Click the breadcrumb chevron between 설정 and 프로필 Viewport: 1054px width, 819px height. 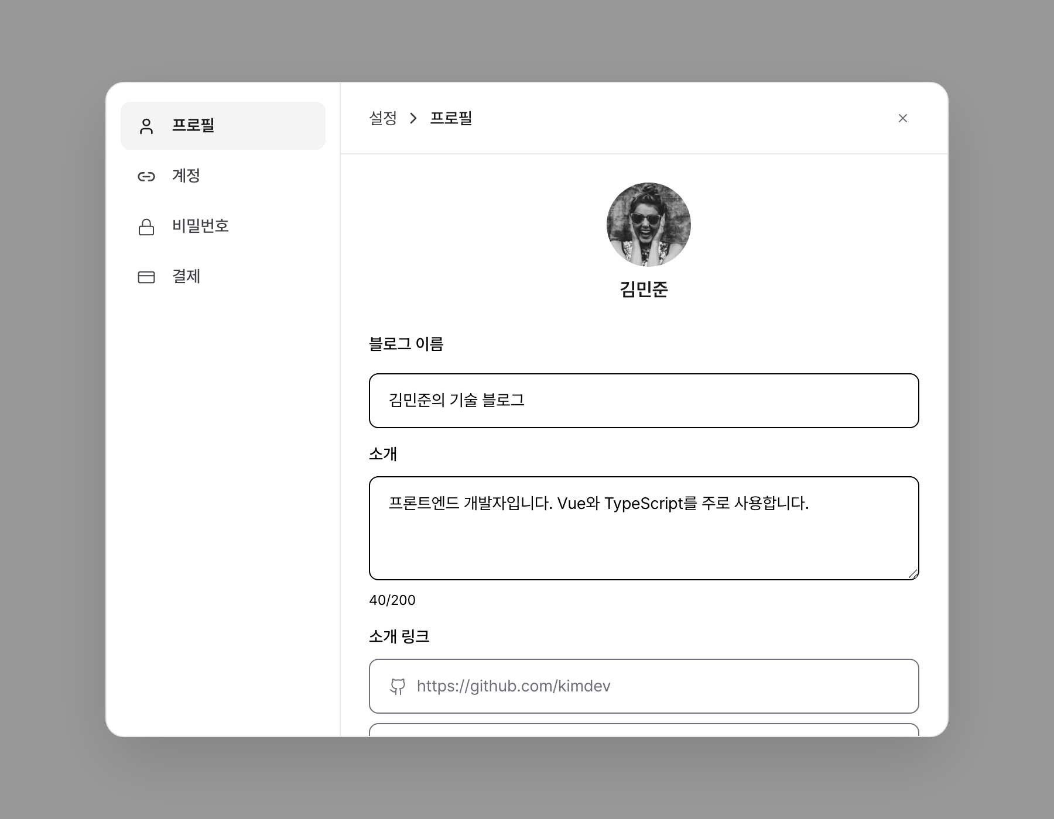click(415, 118)
